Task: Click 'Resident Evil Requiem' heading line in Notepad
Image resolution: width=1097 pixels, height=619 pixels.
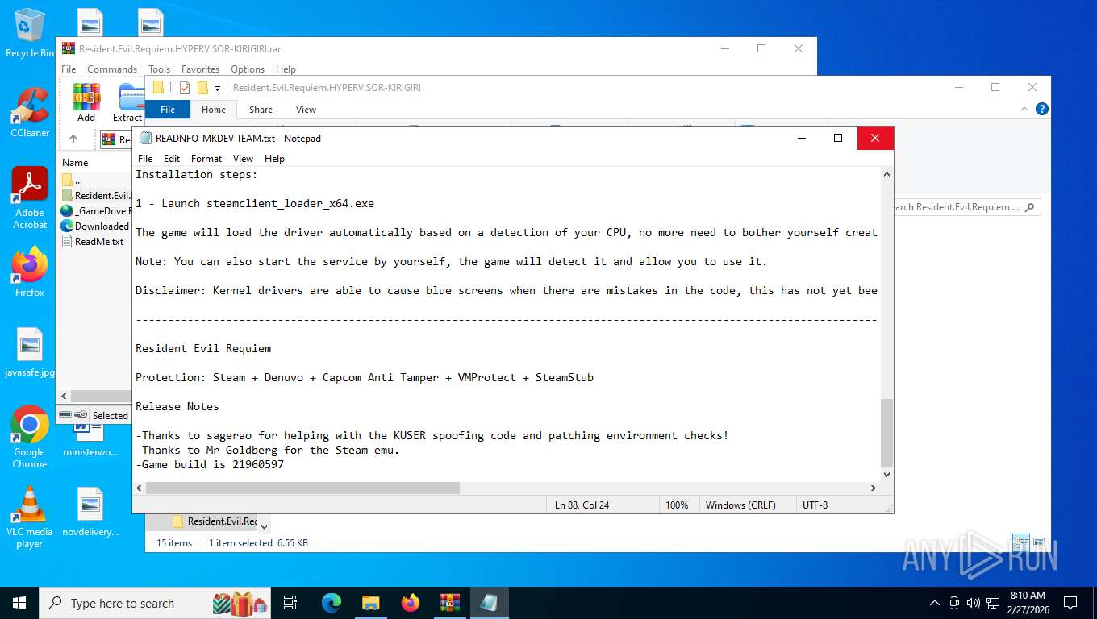Action: tap(203, 348)
